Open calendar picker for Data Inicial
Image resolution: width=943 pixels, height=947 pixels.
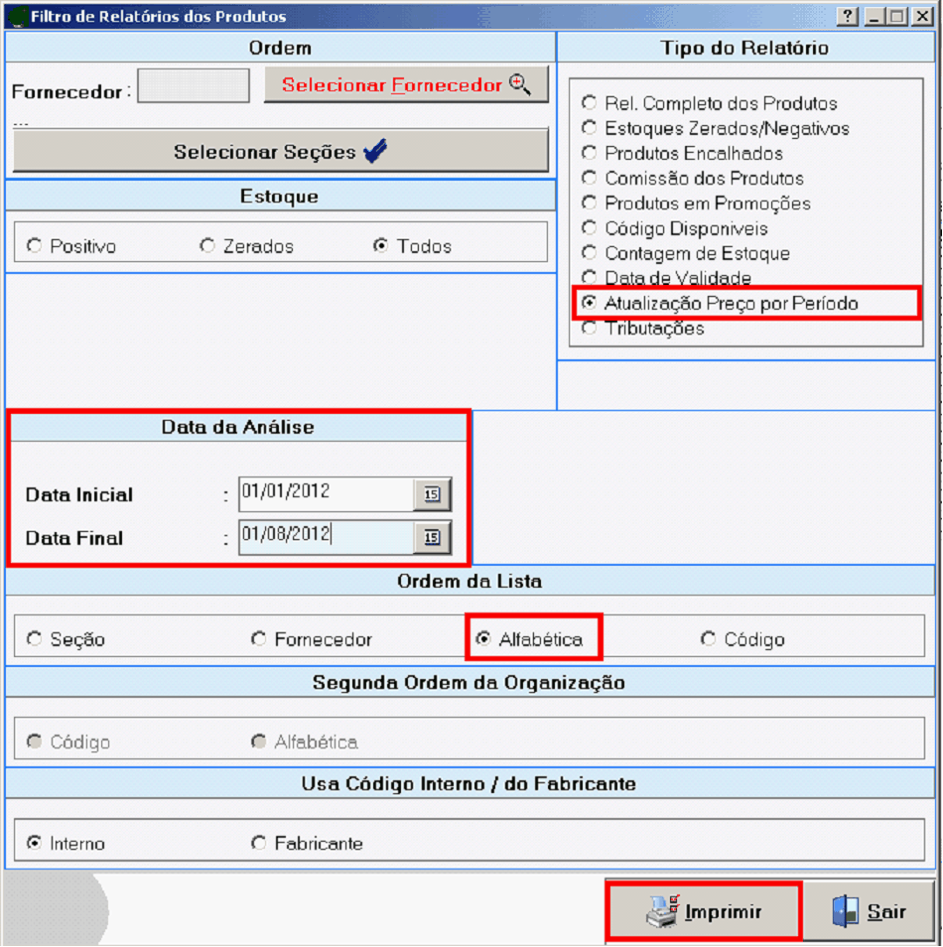(x=432, y=494)
